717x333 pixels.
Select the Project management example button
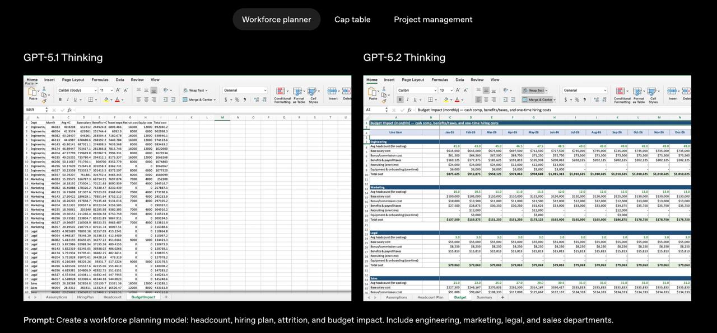coord(433,20)
